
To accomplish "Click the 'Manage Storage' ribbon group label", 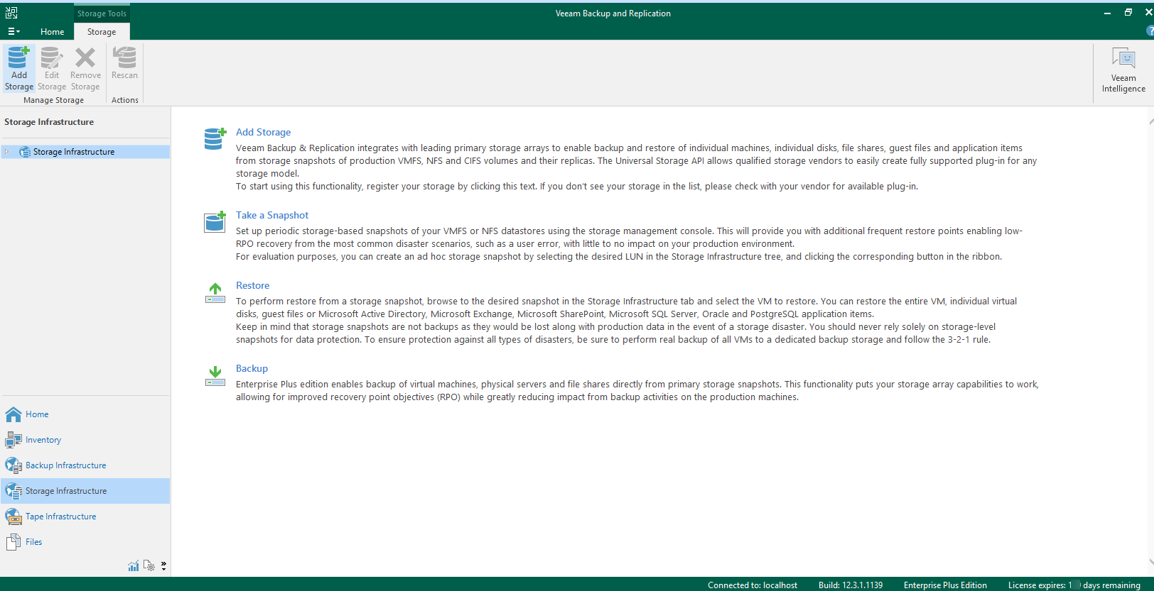I will 53,100.
